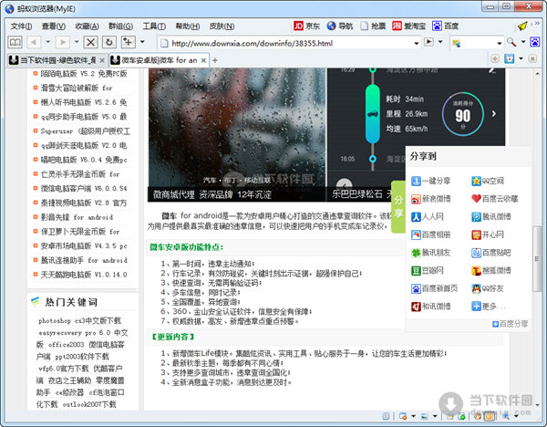
Task: Open the 更多... share options
Action: point(489,307)
